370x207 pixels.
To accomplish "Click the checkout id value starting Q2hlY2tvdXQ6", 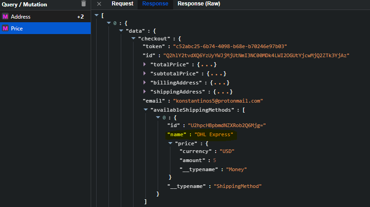I will click(x=256, y=55).
